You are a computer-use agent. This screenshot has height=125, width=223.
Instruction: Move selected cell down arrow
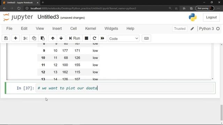[61, 38]
